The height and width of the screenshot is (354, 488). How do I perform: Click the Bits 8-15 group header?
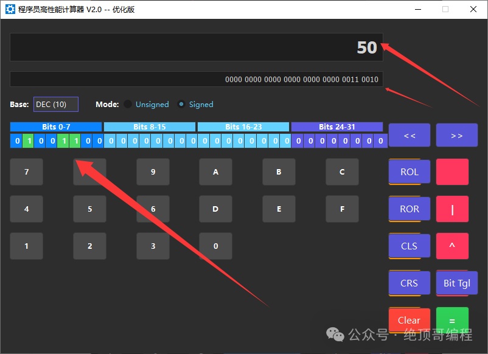pyautogui.click(x=150, y=127)
